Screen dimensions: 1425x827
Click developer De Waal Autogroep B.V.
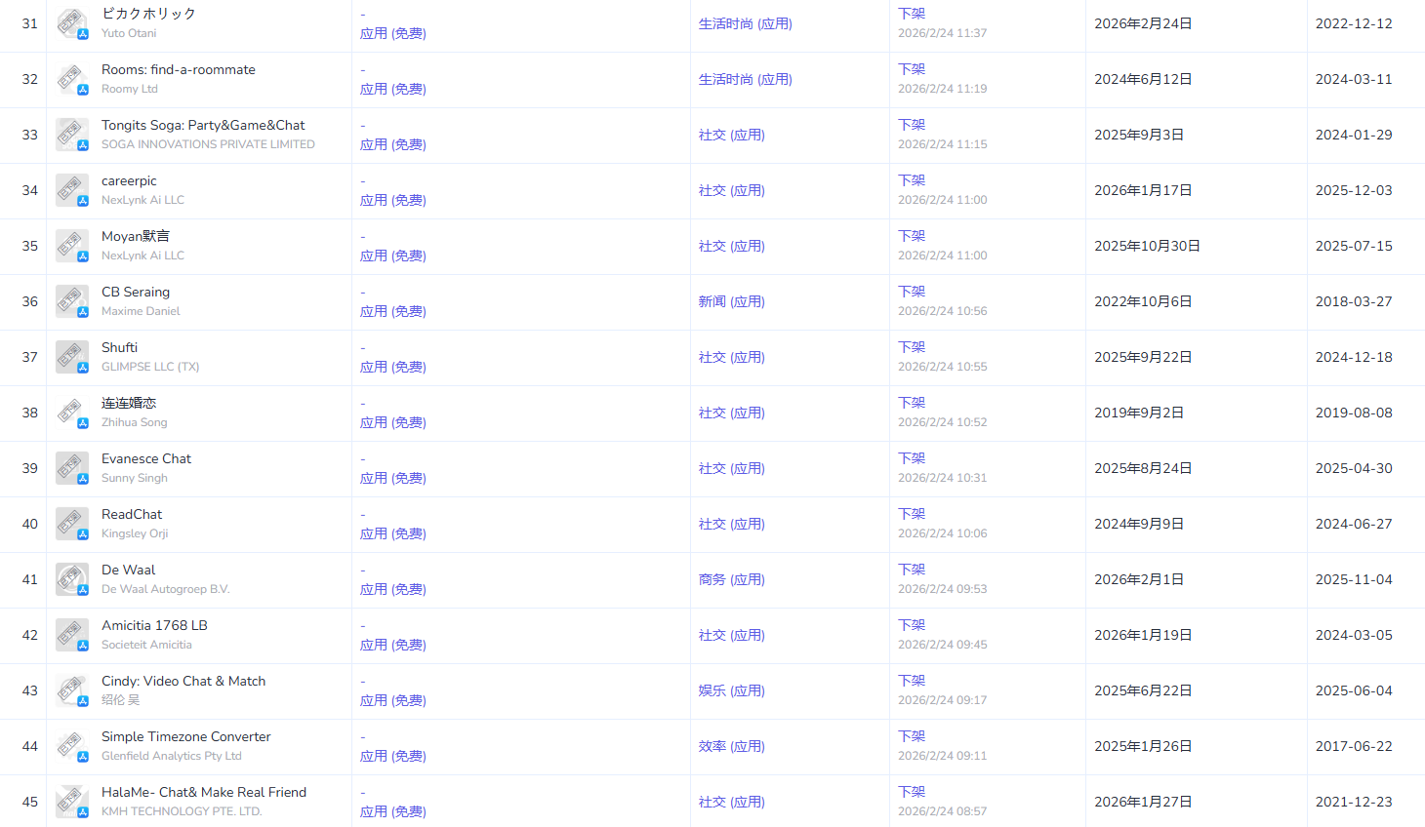pyautogui.click(x=165, y=589)
